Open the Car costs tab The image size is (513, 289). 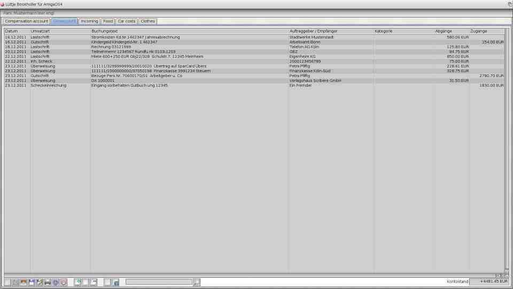pyautogui.click(x=127, y=21)
